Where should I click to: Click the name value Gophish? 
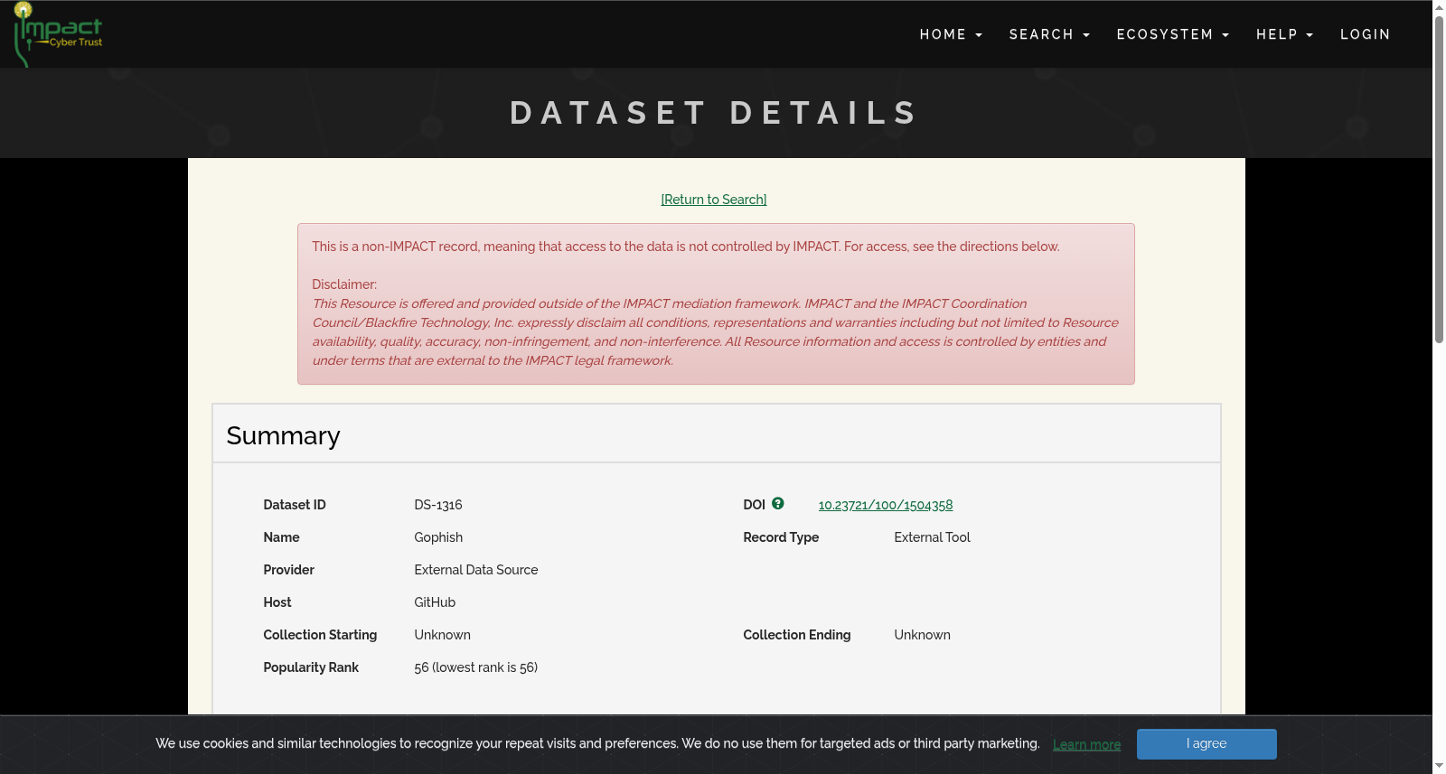(x=438, y=537)
